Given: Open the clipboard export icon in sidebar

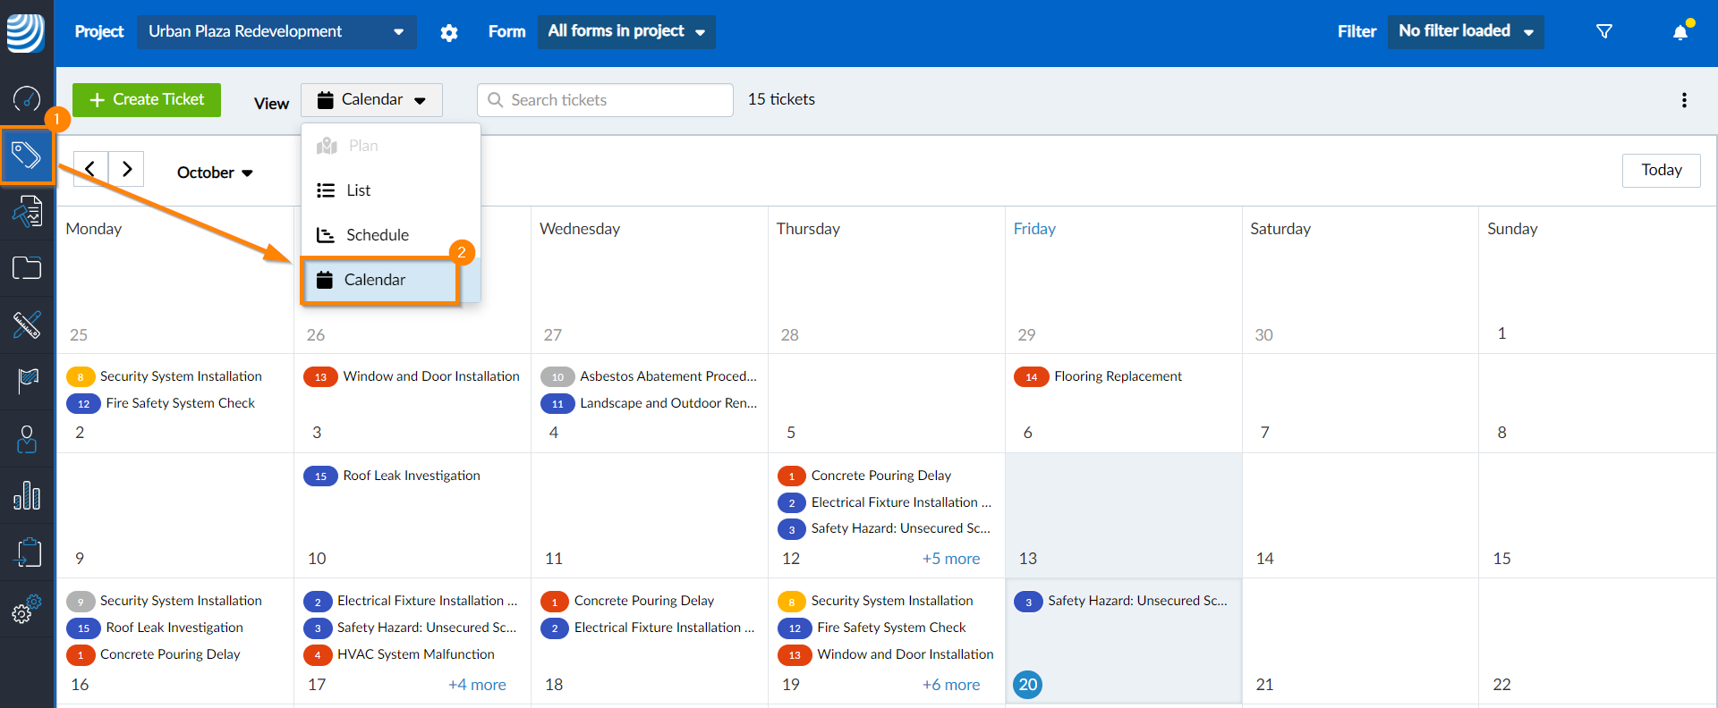Looking at the screenshot, I should coord(27,552).
